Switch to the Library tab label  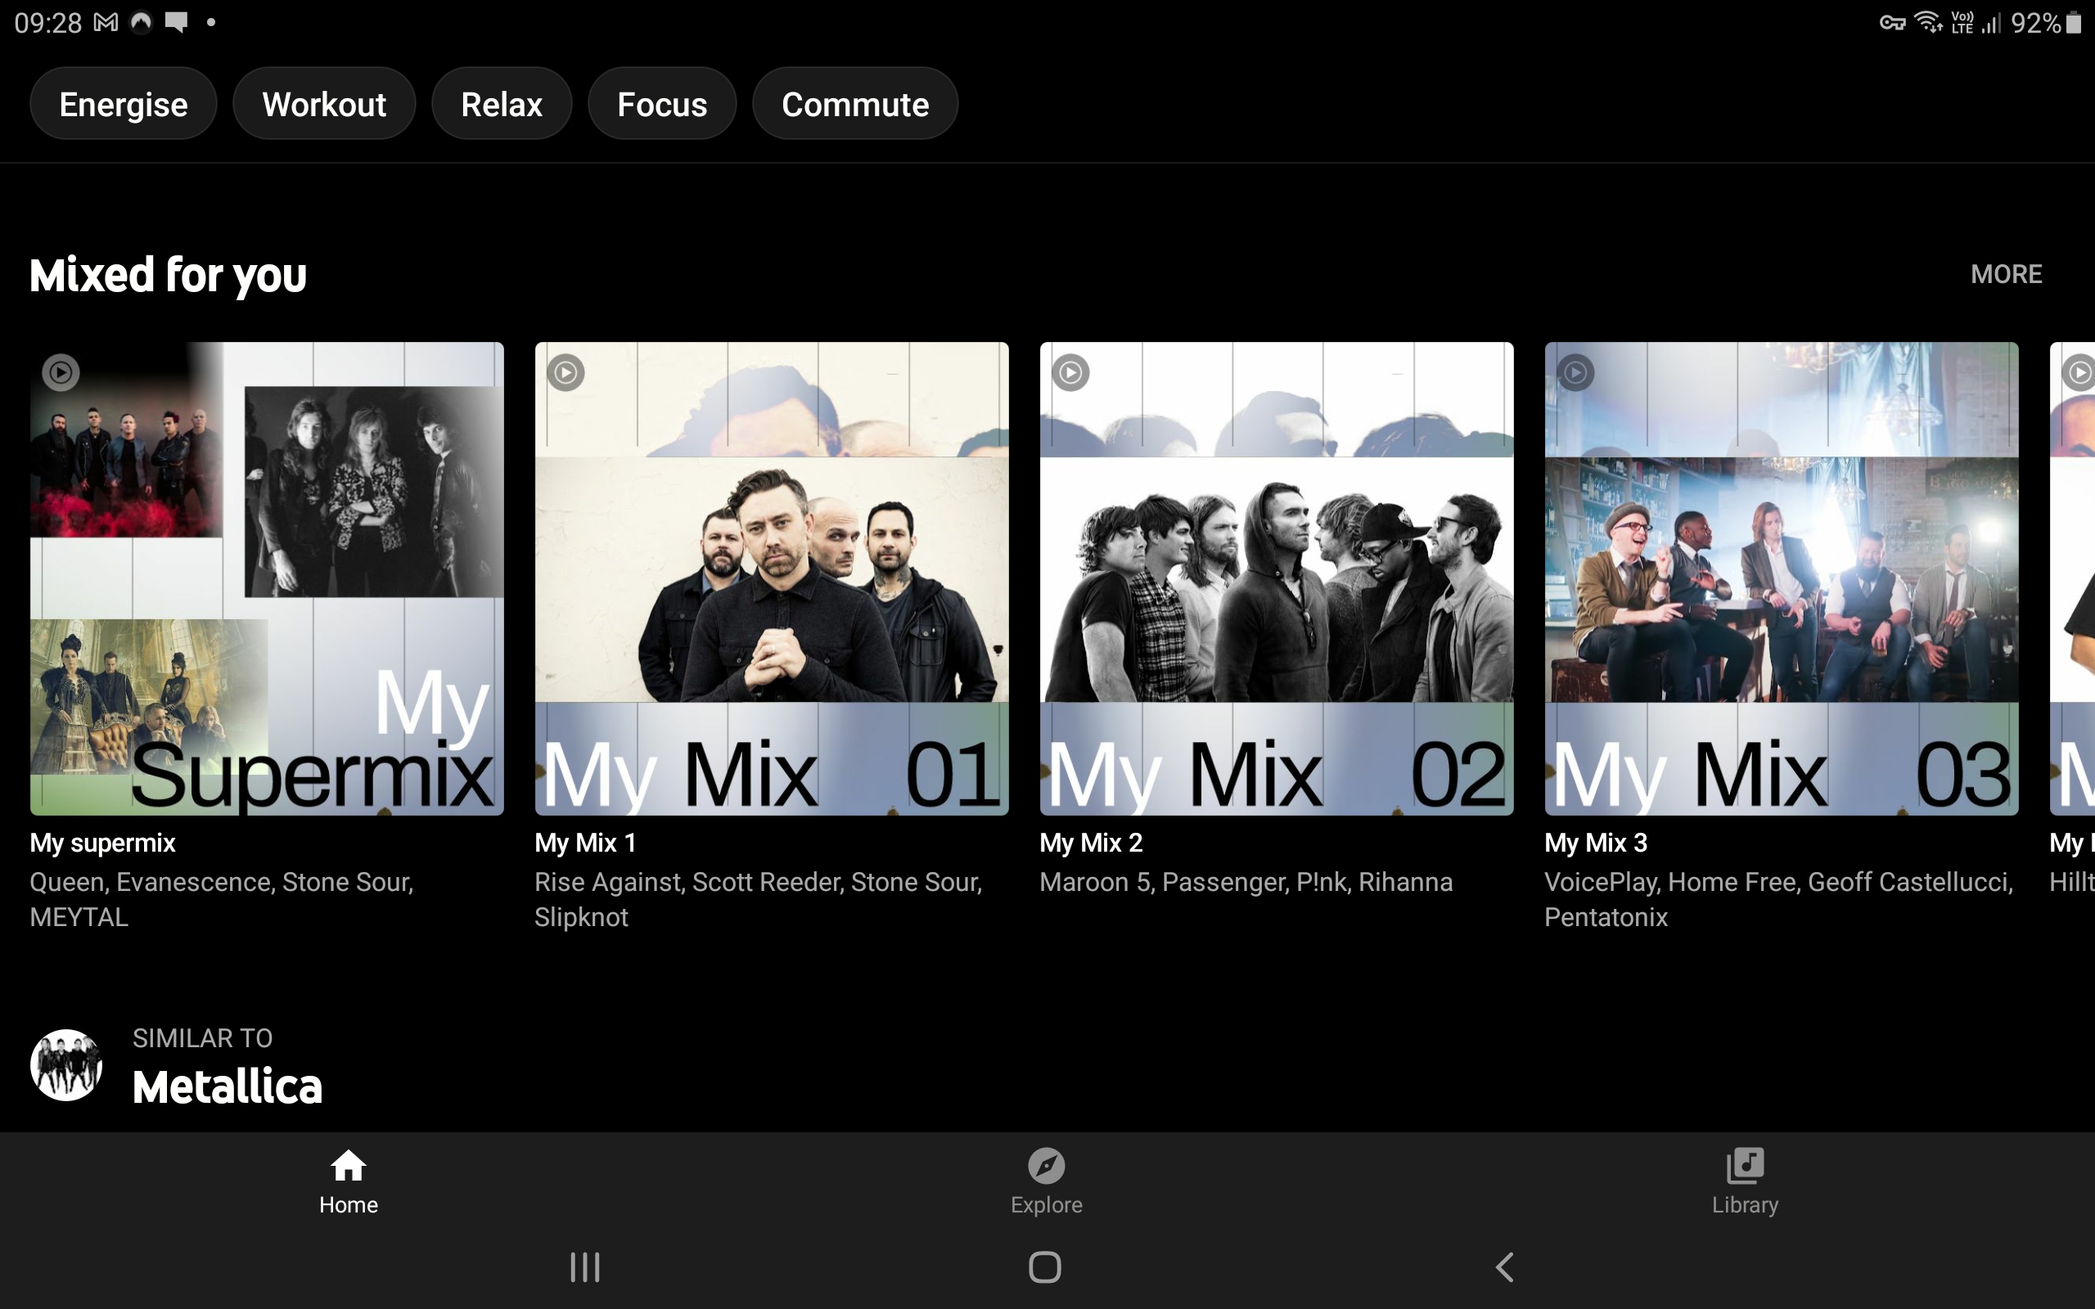tap(1745, 1205)
